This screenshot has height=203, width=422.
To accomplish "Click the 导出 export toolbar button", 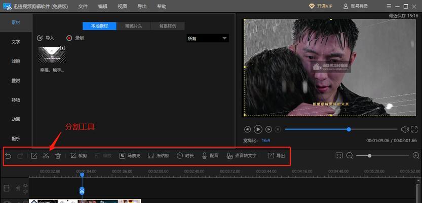I will [277, 156].
